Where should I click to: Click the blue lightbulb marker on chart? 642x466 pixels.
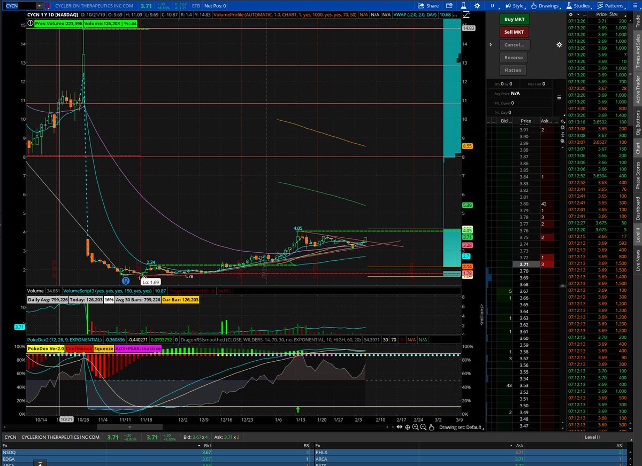point(125,279)
